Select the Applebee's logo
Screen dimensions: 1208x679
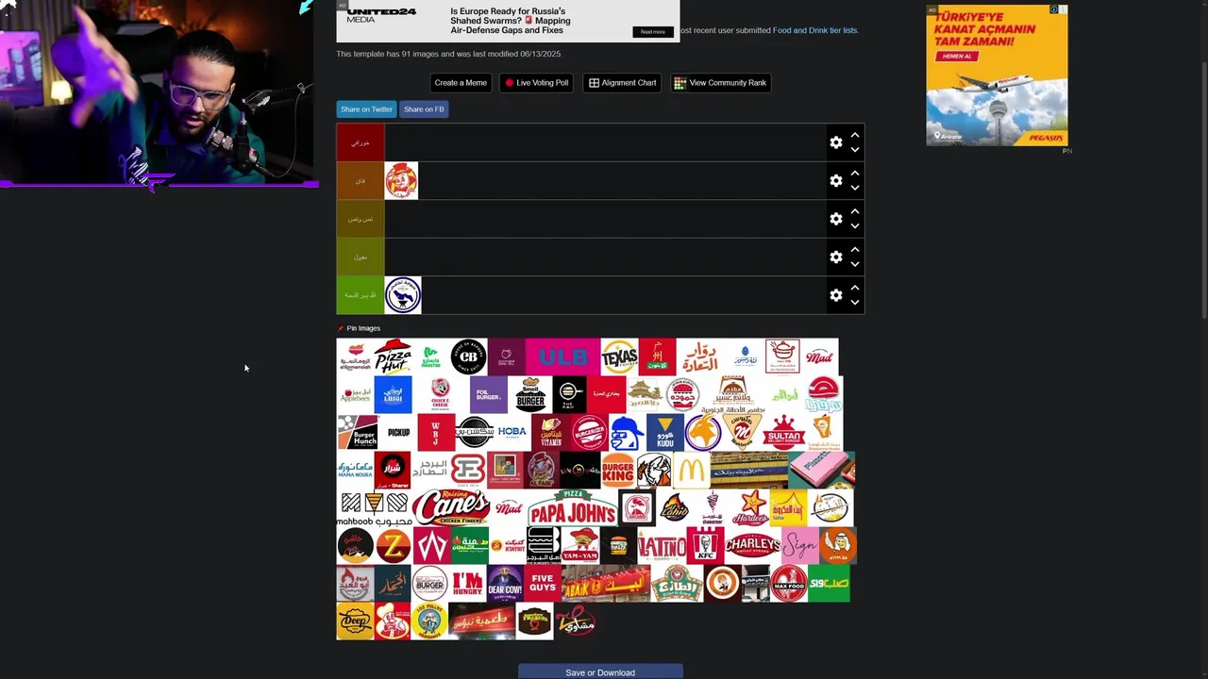(x=355, y=394)
